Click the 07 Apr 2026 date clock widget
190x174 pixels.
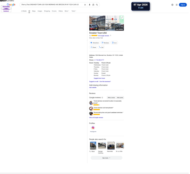point(141,6)
